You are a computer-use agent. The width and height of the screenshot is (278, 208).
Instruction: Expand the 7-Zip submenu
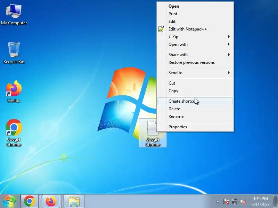(195, 37)
